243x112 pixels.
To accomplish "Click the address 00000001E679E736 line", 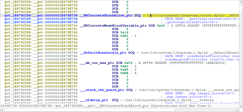I will [41, 9].
